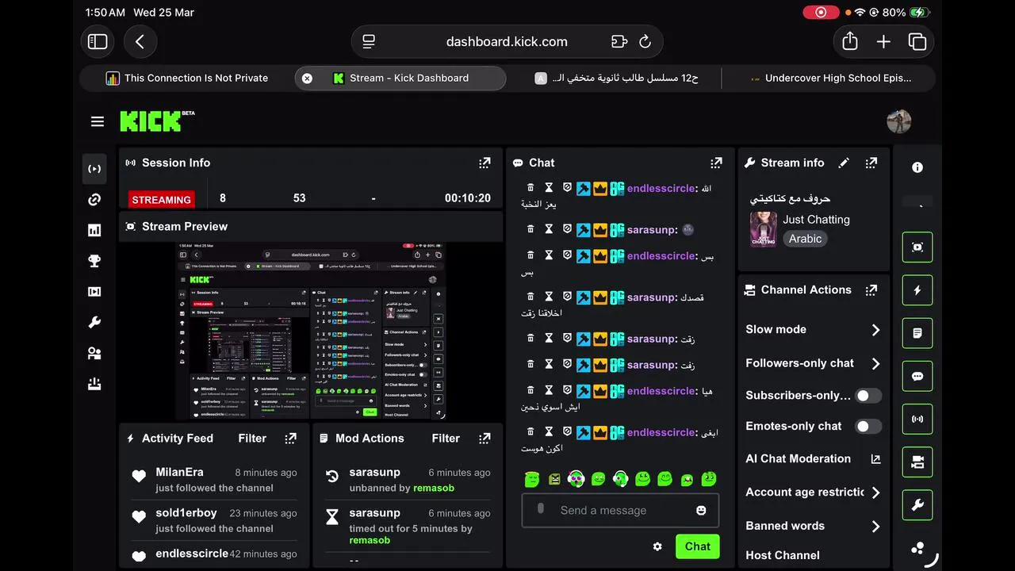
Task: Pop out the Stream info panel
Action: point(871,163)
